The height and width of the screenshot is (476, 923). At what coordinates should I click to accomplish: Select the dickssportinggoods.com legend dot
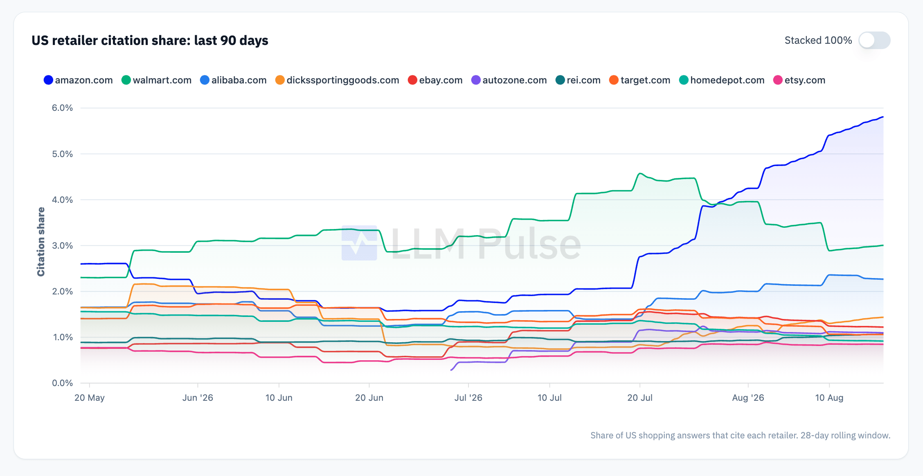[280, 80]
